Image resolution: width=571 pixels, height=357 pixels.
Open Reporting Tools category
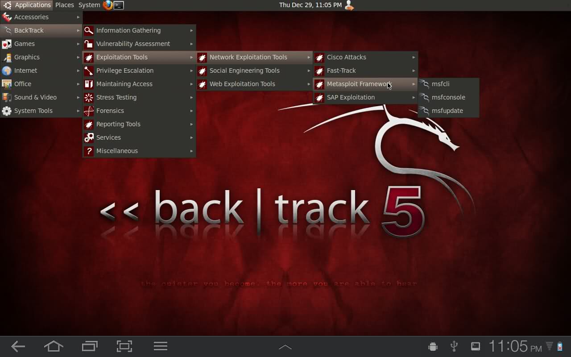click(139, 124)
